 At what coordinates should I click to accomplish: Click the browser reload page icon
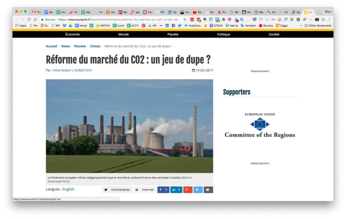pyautogui.click(x=29, y=20)
